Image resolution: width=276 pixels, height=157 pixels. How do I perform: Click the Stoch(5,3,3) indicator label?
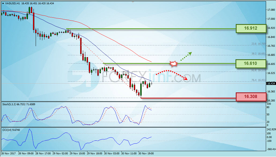coord(9,104)
